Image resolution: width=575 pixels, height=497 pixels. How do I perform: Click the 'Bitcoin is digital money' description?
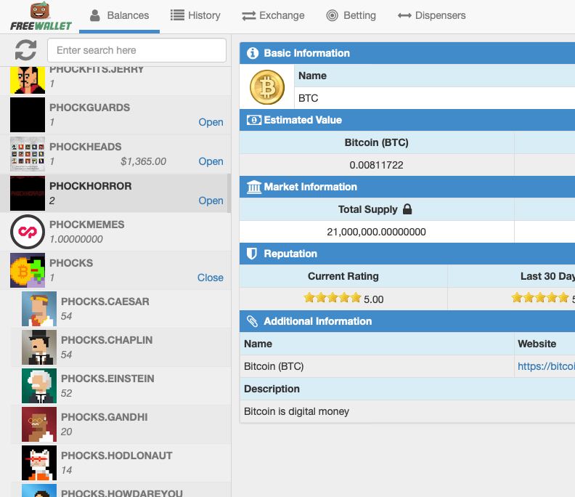[296, 411]
